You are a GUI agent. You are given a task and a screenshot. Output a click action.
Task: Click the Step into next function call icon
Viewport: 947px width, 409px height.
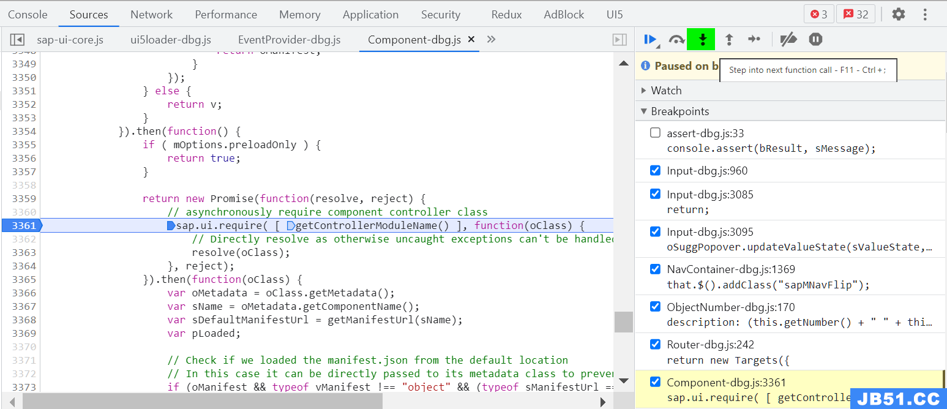pyautogui.click(x=701, y=39)
